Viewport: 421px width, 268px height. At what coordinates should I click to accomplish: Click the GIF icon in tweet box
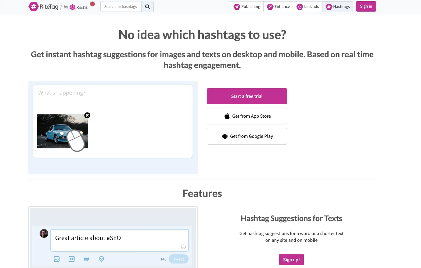click(x=72, y=259)
